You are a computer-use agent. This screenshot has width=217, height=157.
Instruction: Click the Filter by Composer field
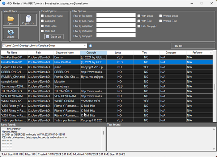pos(116,25)
